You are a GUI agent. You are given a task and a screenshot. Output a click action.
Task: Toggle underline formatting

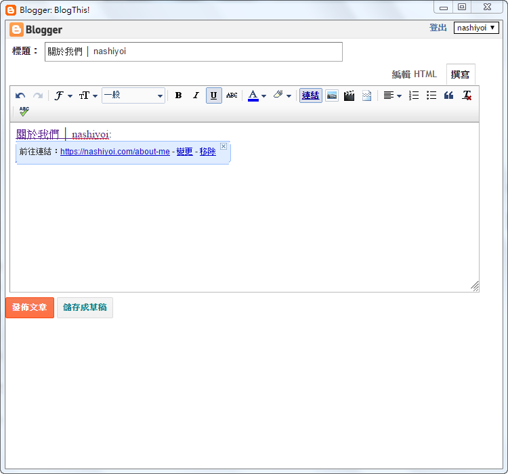tap(214, 95)
